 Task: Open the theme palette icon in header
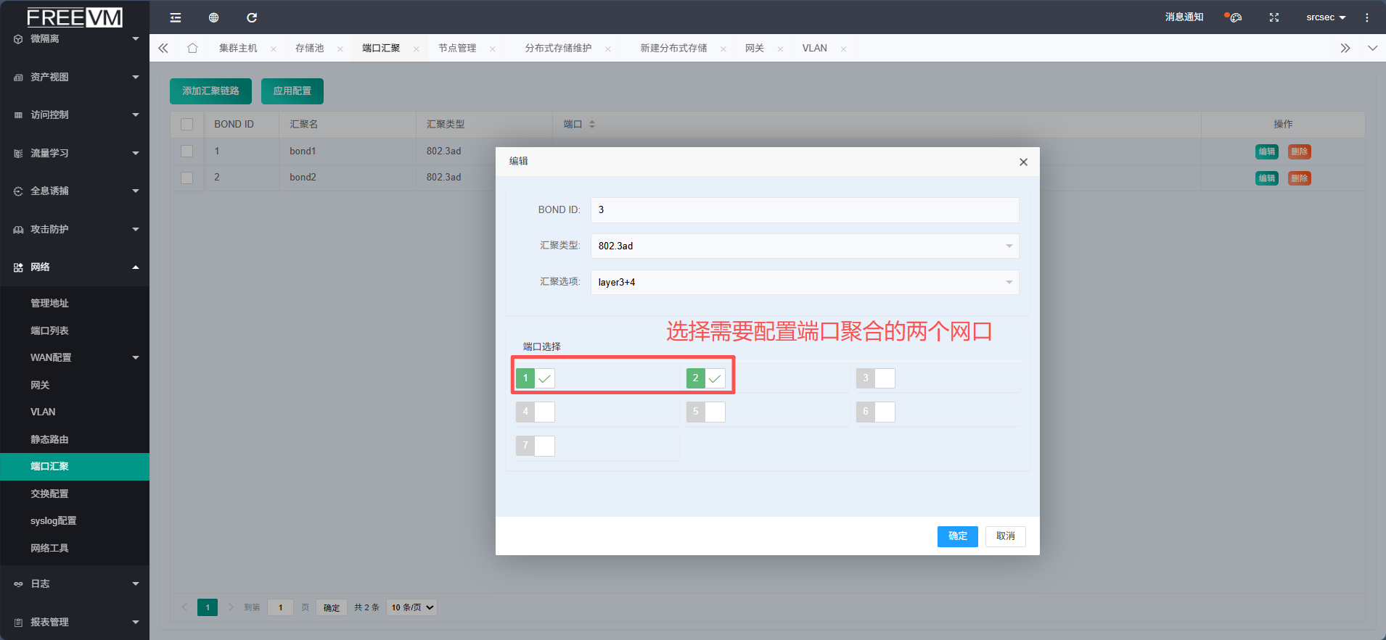[1234, 17]
